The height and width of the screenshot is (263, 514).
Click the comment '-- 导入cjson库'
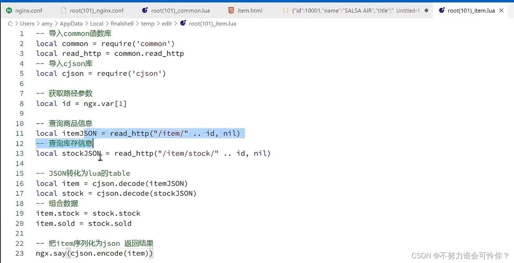coord(64,63)
